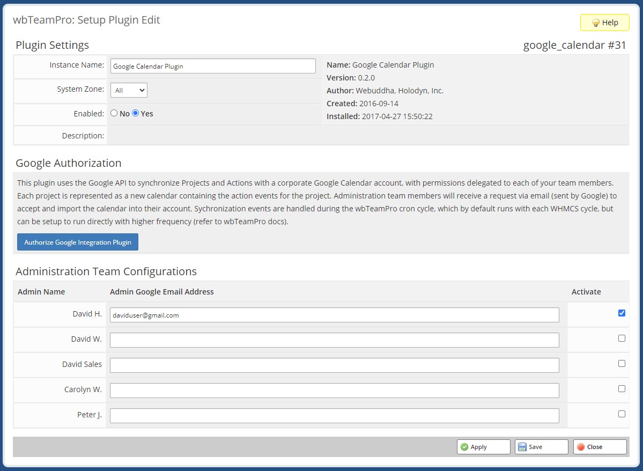Open the System Zone dropdown
The height and width of the screenshot is (471, 643).
[x=128, y=91]
